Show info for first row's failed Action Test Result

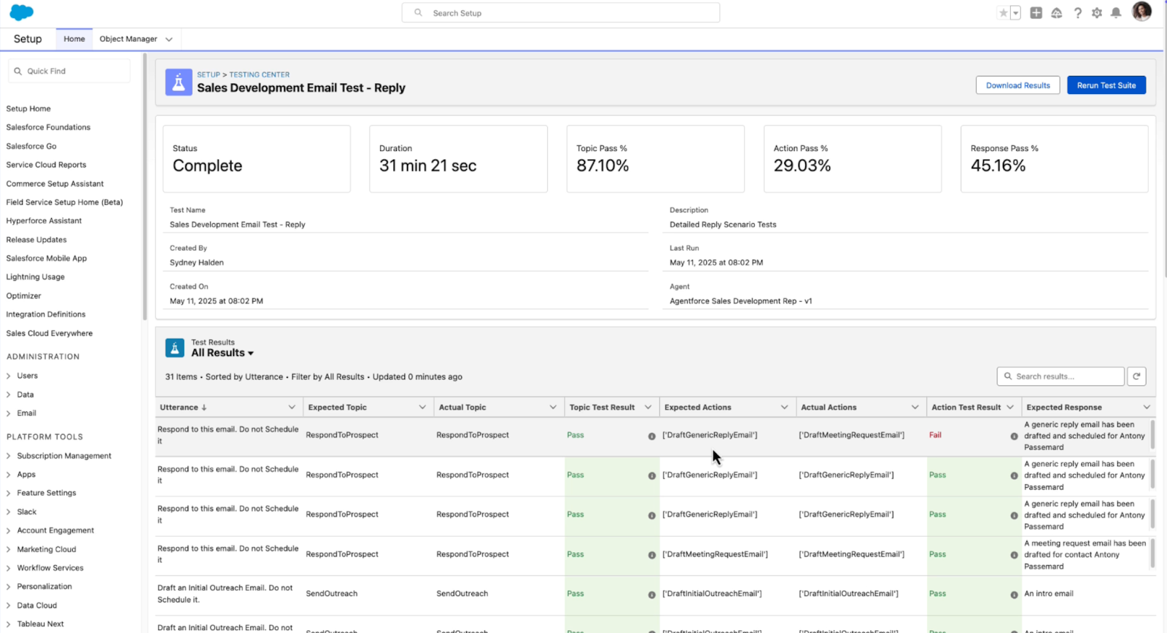point(1014,436)
